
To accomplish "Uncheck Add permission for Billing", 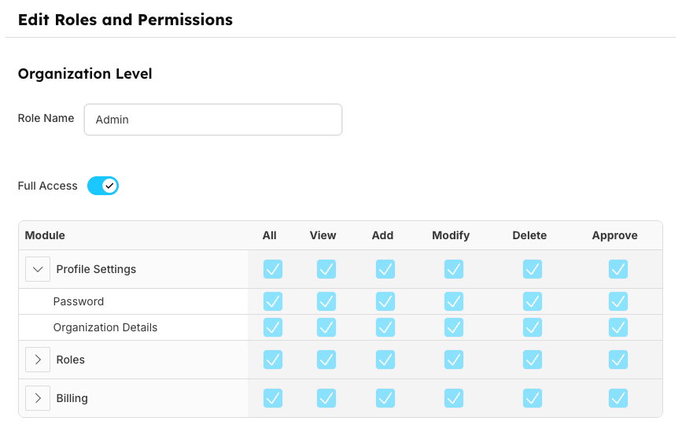I will pos(385,398).
